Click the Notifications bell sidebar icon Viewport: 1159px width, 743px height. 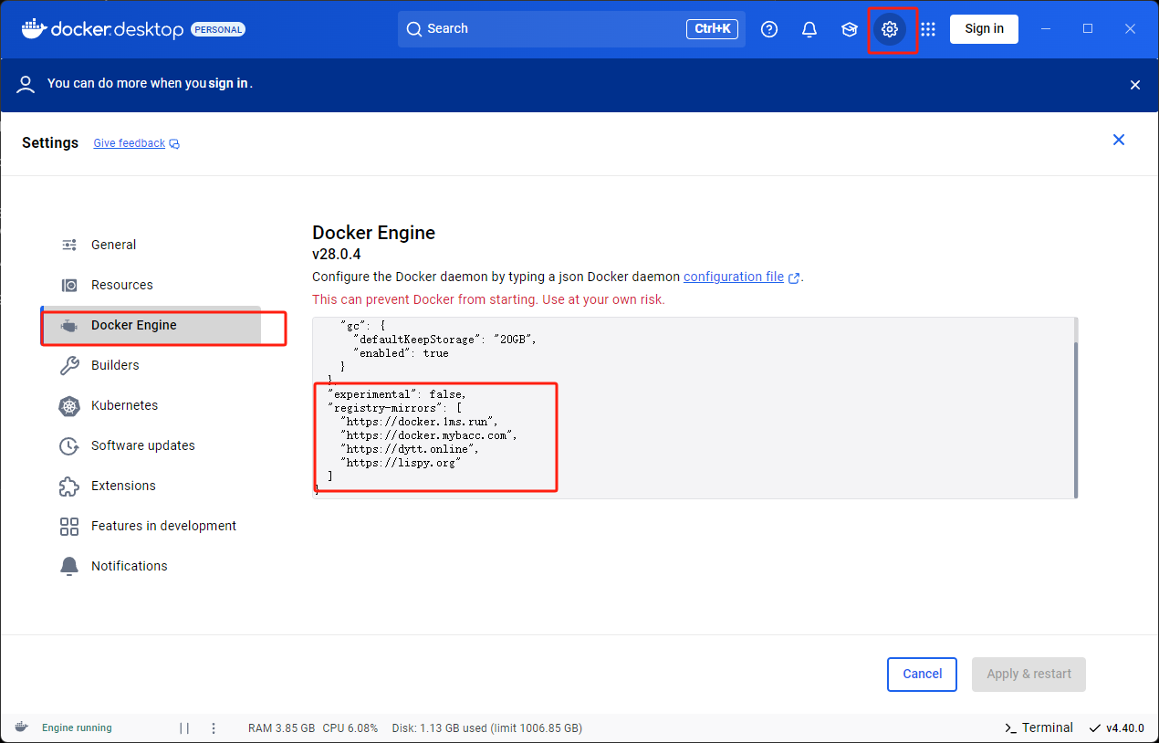[69, 566]
